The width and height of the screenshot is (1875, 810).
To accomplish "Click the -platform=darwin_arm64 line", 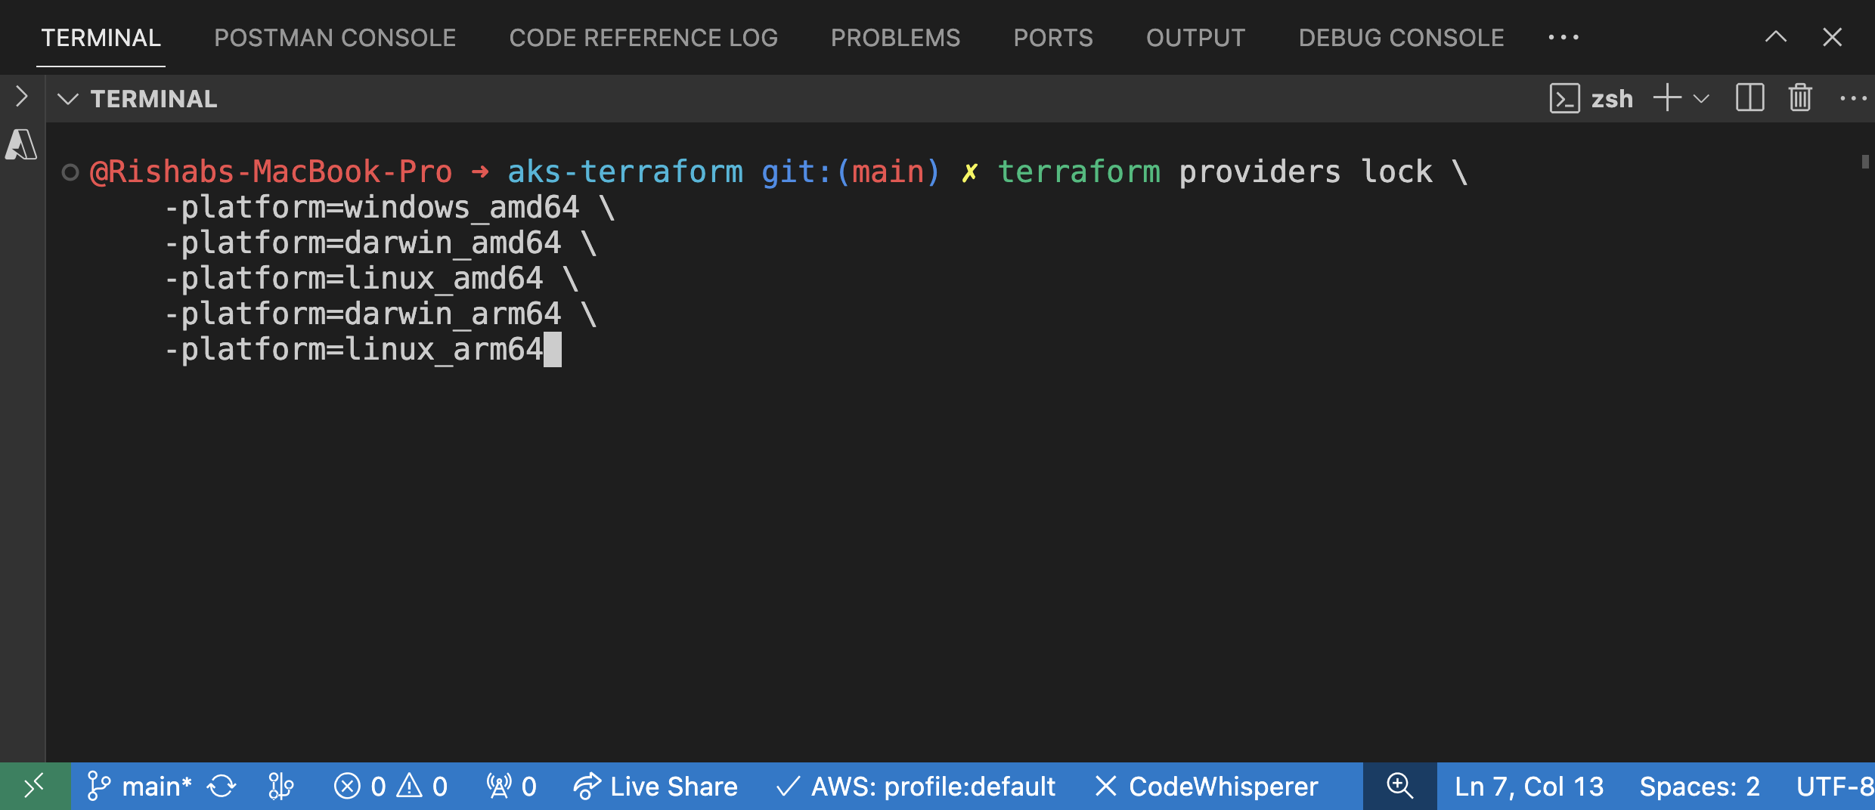I will click(x=380, y=314).
